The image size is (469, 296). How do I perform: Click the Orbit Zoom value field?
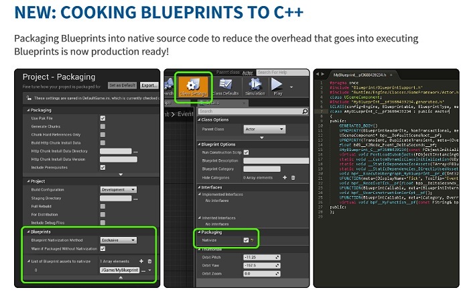(x=262, y=274)
